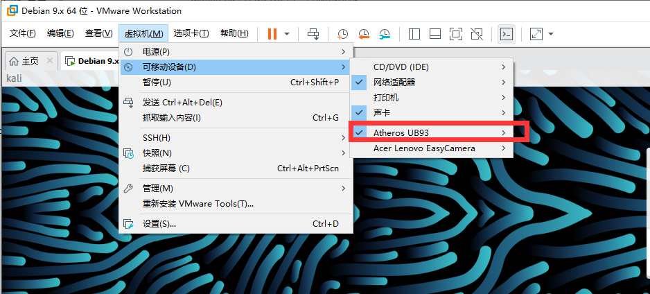Image resolution: width=650 pixels, height=294 pixels.
Task: Click the console view terminal icon
Action: 507,34
